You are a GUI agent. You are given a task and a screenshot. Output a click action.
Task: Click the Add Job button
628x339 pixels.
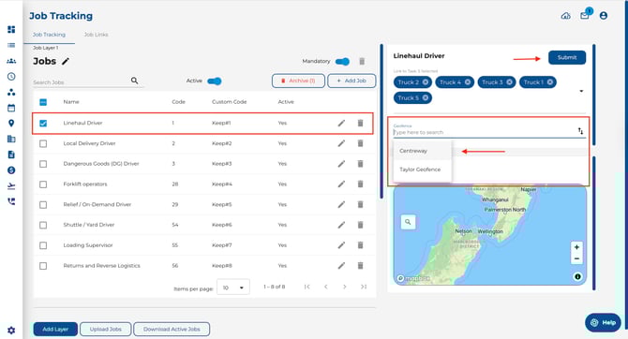coord(351,81)
